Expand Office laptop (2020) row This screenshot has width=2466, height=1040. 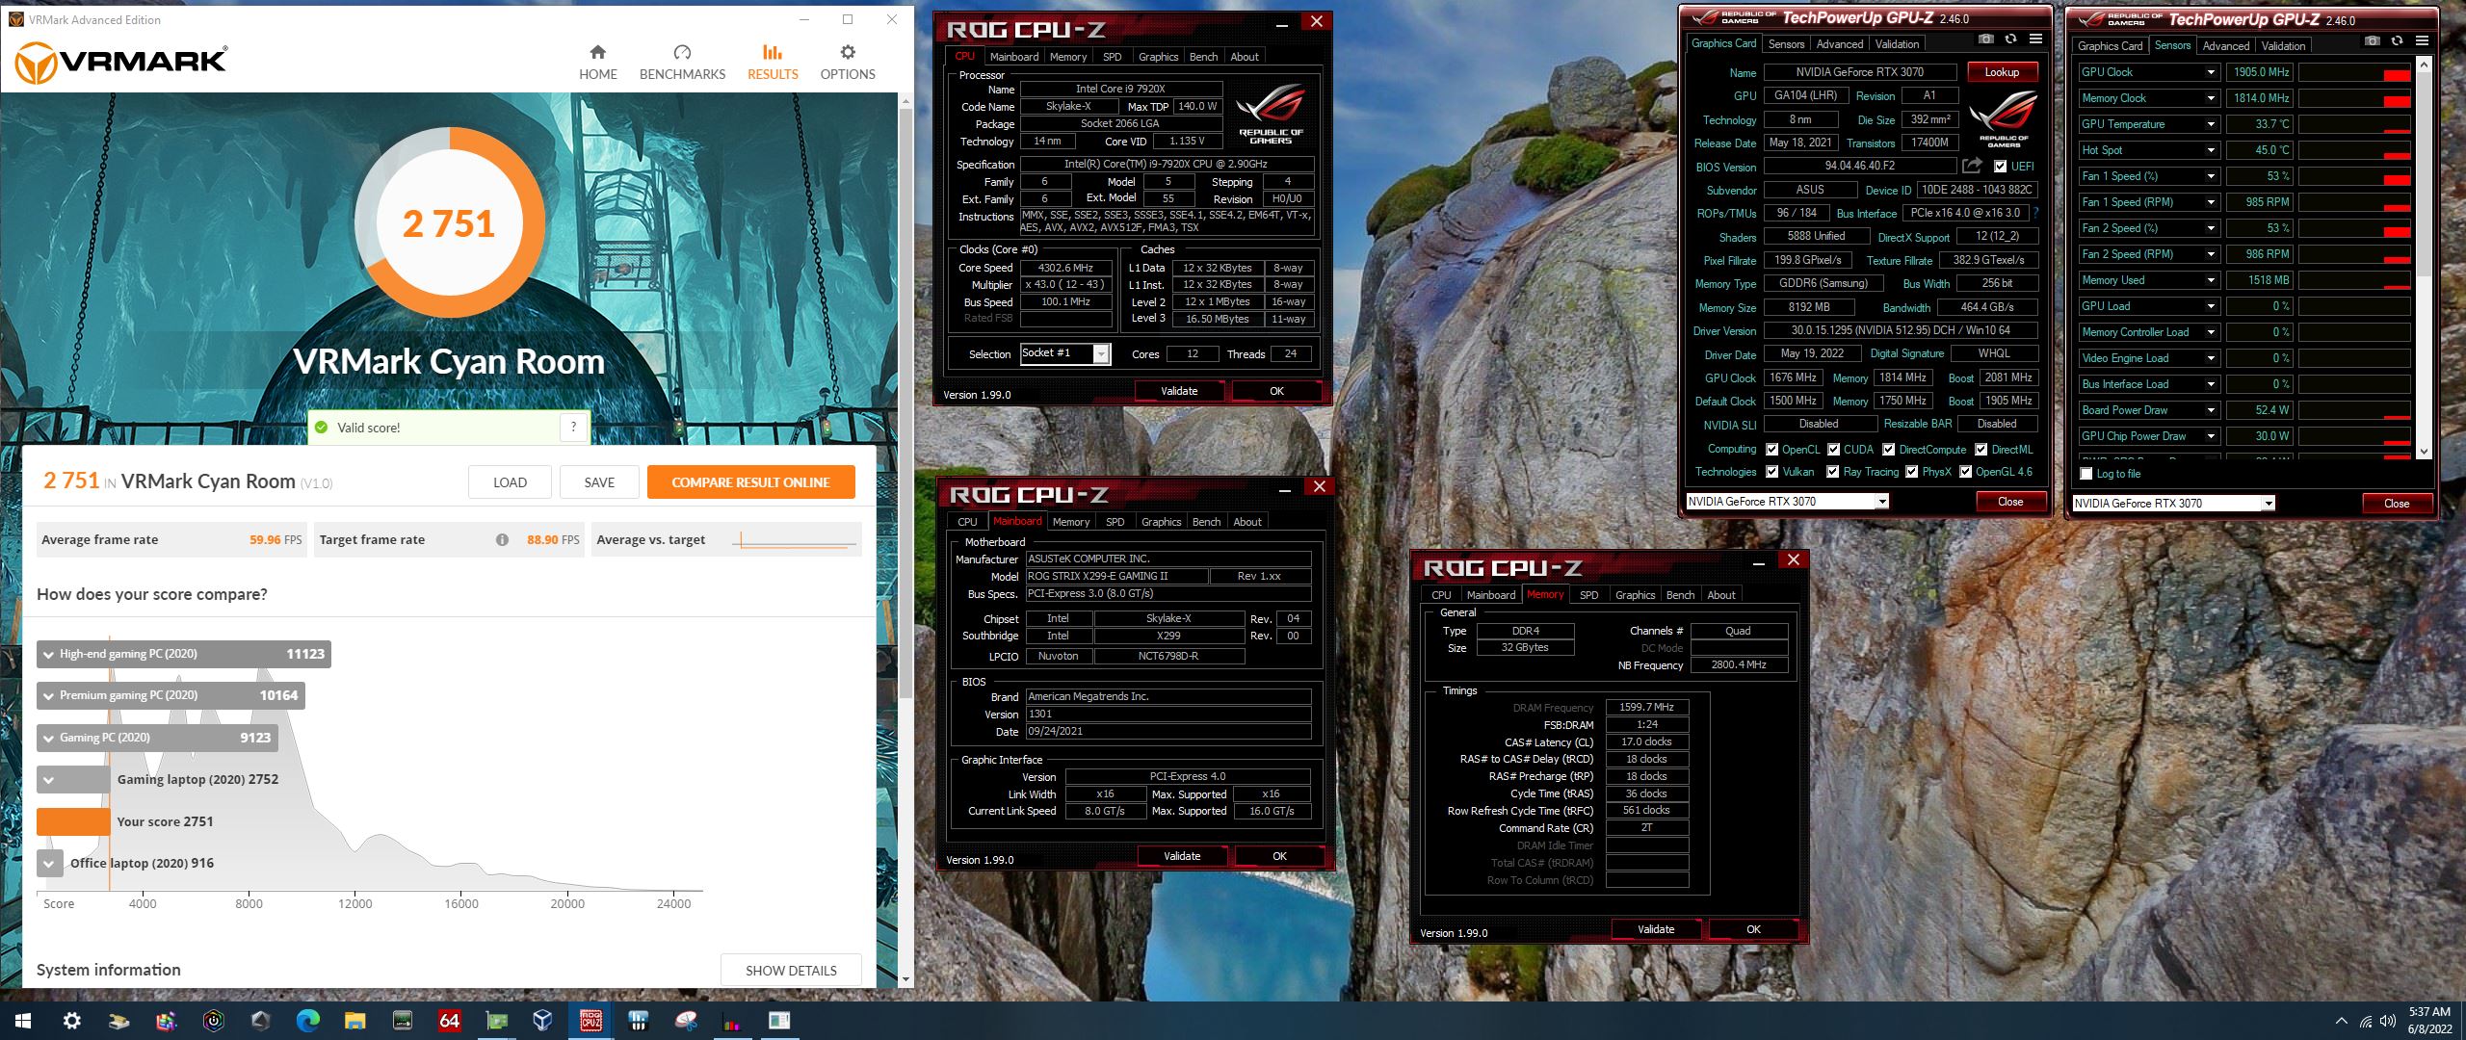coord(48,864)
